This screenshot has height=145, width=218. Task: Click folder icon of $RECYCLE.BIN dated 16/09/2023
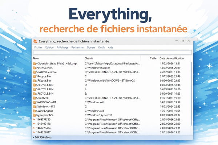tap(35, 89)
